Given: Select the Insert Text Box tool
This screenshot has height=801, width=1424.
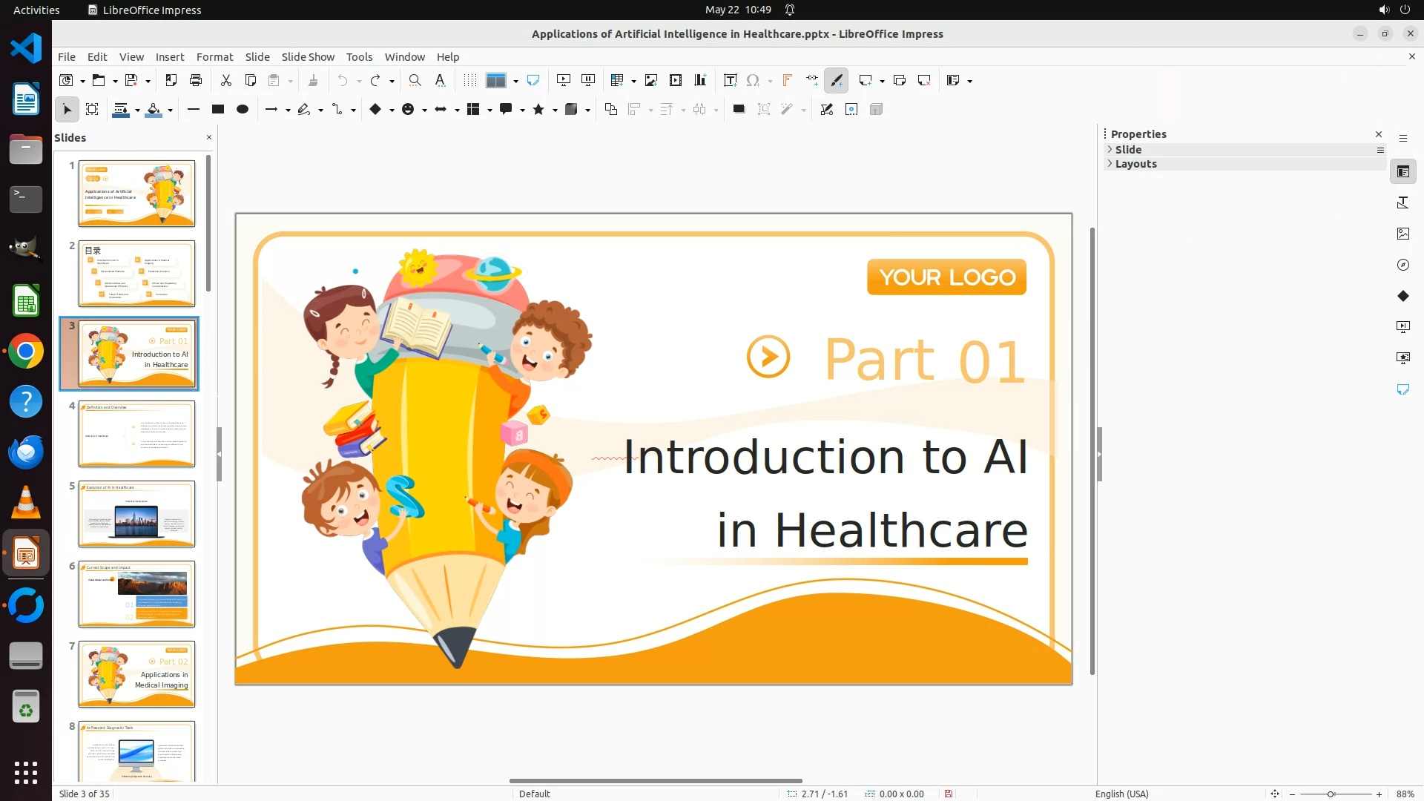Looking at the screenshot, I should (x=730, y=80).
